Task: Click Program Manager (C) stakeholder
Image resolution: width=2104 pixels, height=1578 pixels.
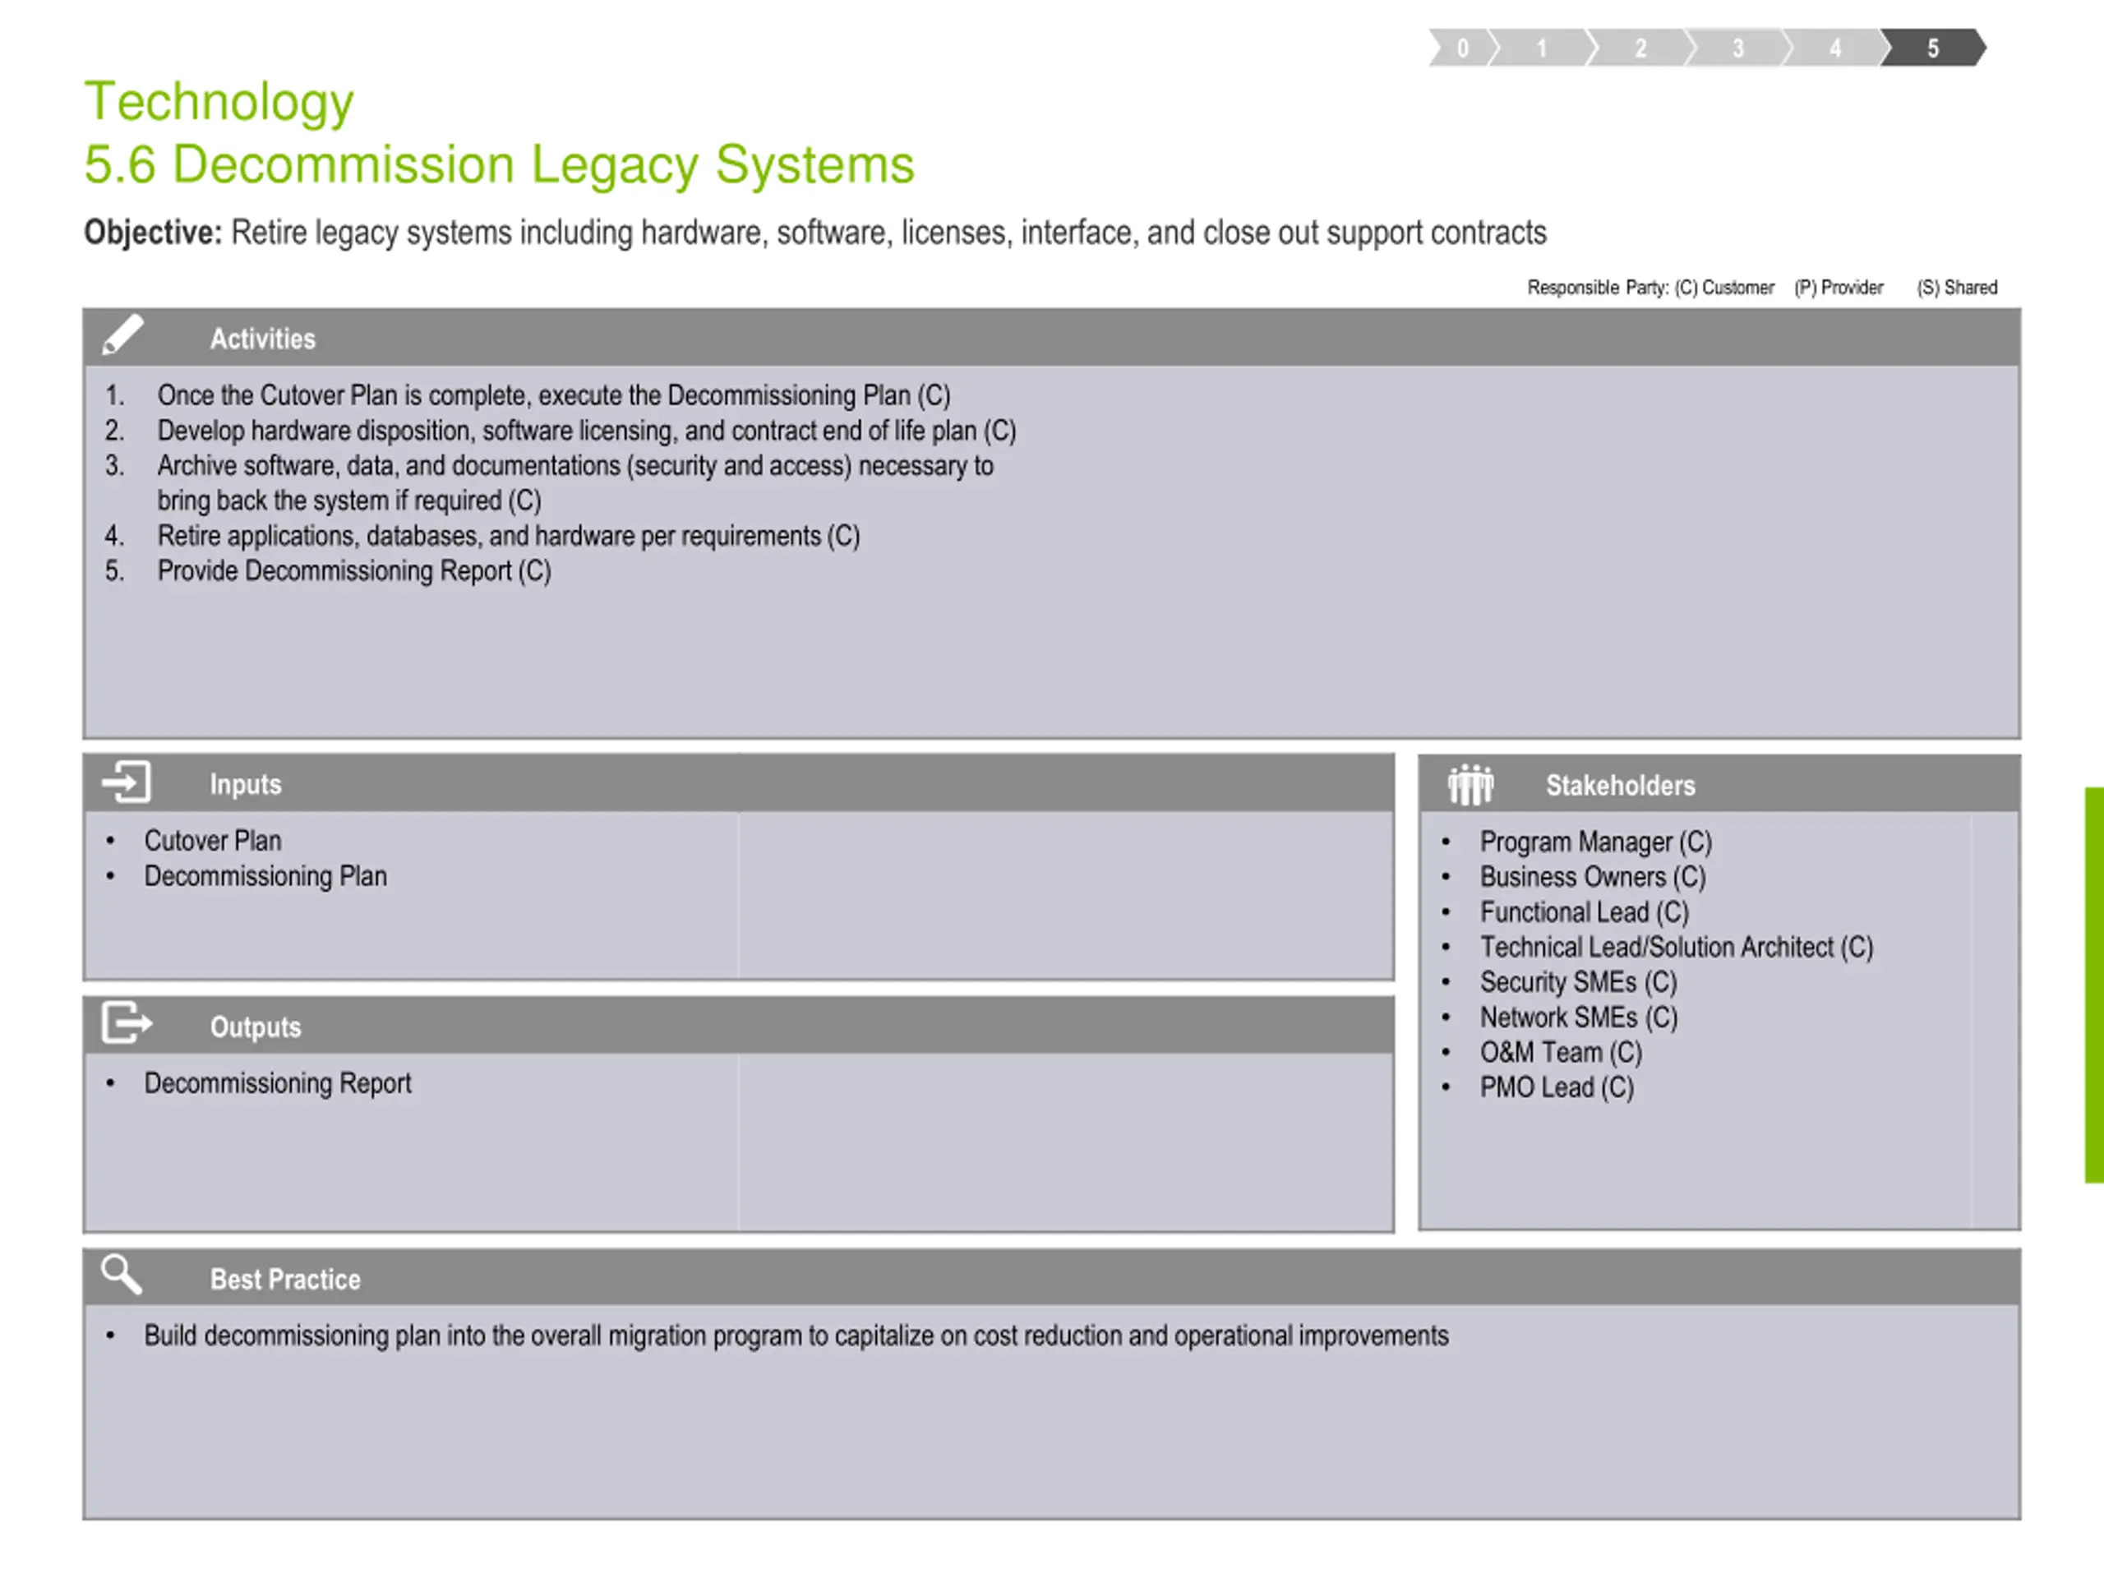Action: (x=1596, y=842)
